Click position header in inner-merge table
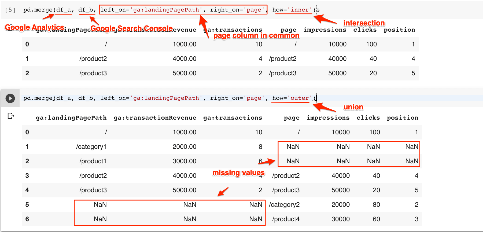Viewport: 483px width, 232px height. coord(399,30)
